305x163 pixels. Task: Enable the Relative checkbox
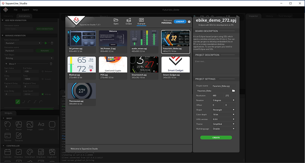tap(43, 71)
